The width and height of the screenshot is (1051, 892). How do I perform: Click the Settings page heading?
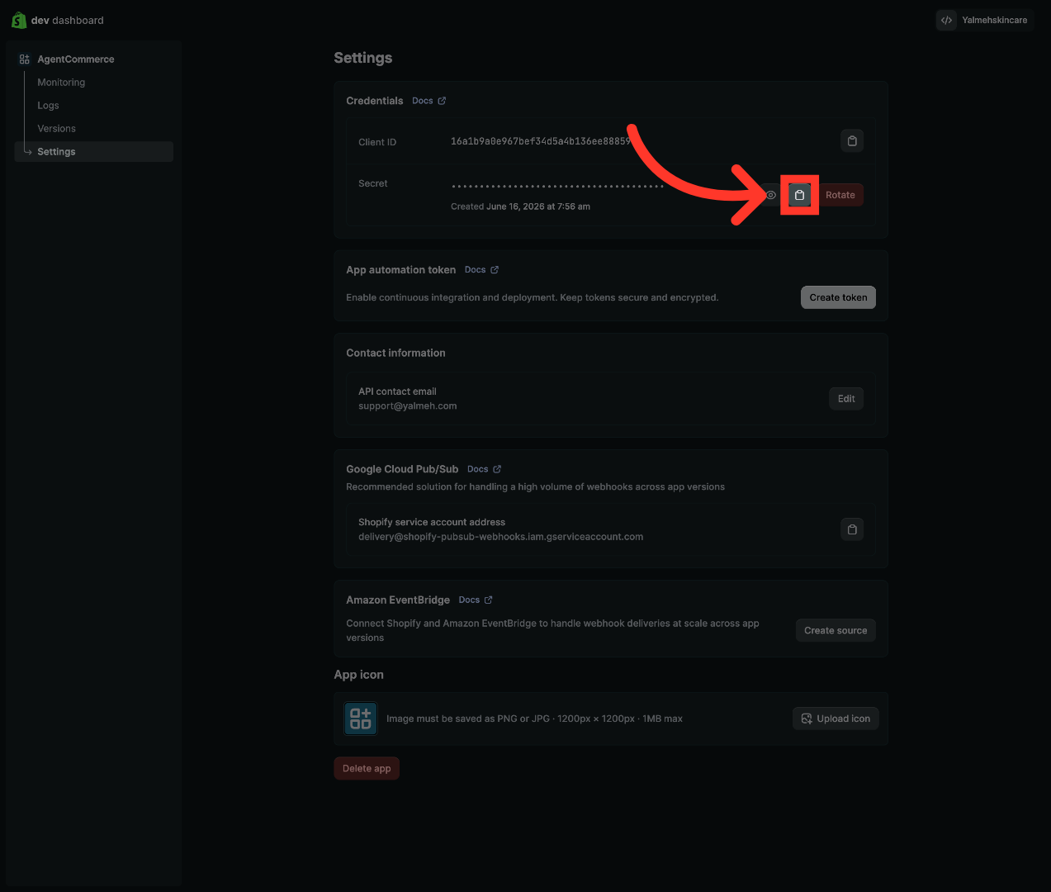tap(363, 58)
